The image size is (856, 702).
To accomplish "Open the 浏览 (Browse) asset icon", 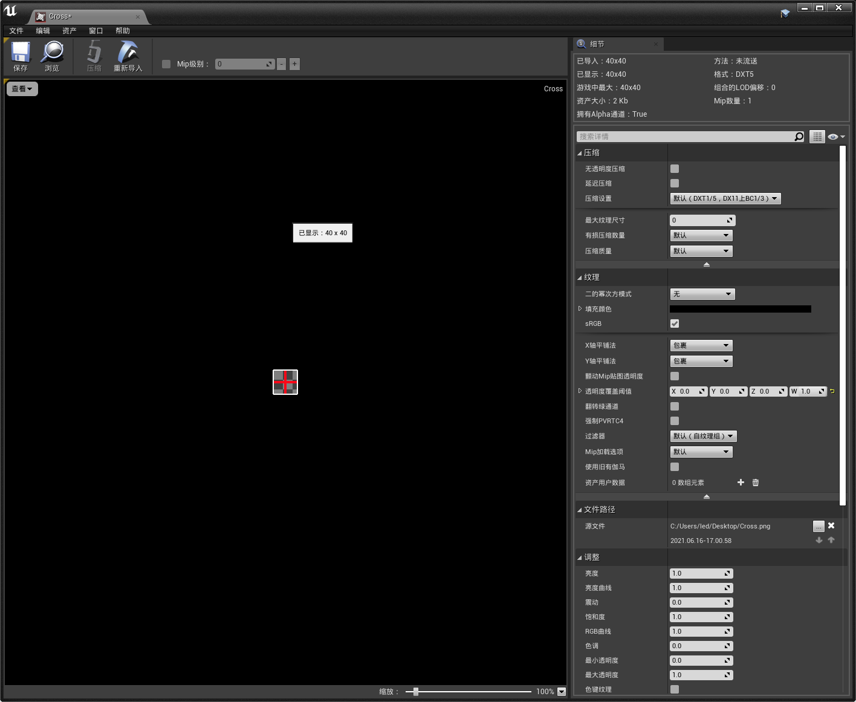I will pyautogui.click(x=53, y=56).
